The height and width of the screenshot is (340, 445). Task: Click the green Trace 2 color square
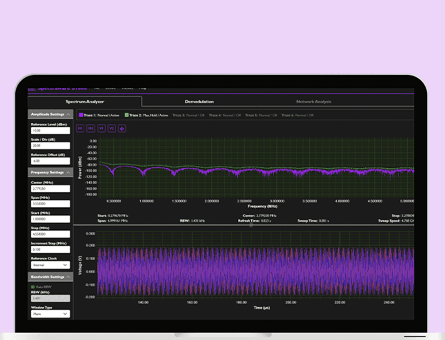[127, 115]
